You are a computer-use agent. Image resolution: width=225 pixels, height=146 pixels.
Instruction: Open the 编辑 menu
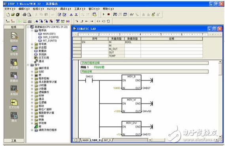[x=24, y=9]
